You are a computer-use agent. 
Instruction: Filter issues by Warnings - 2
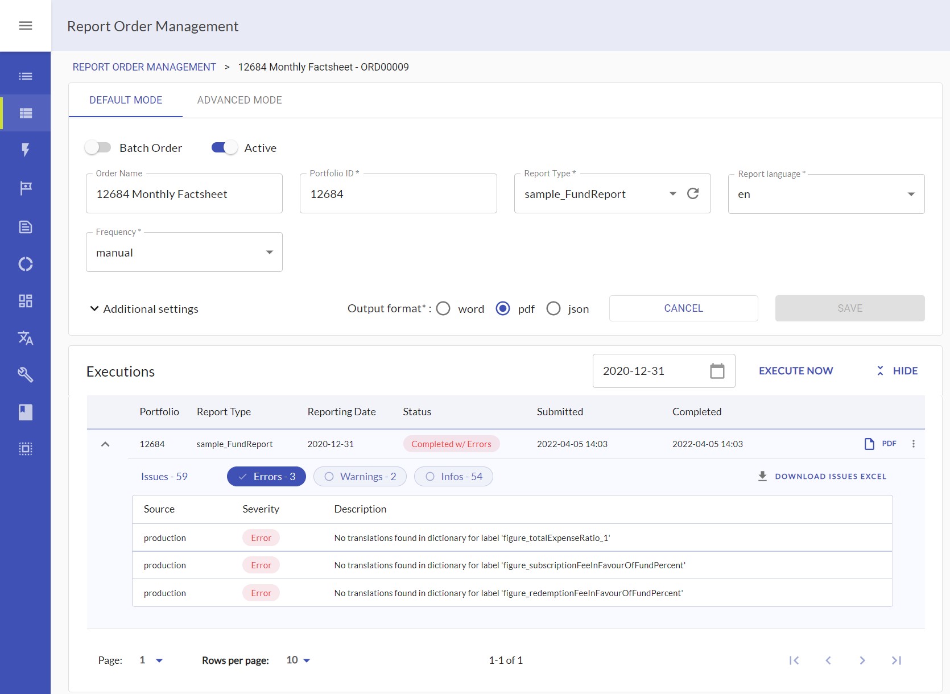click(360, 477)
